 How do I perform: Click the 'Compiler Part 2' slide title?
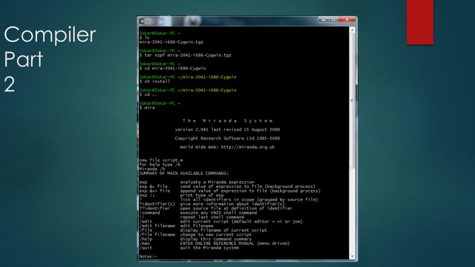(50, 59)
